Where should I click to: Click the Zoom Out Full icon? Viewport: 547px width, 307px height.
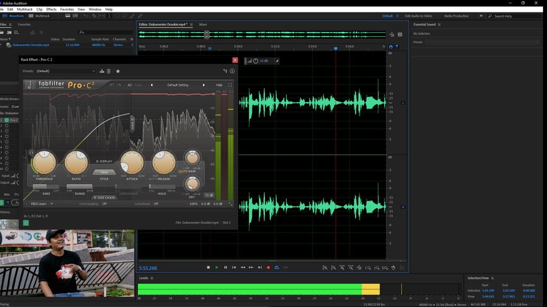[359, 268]
